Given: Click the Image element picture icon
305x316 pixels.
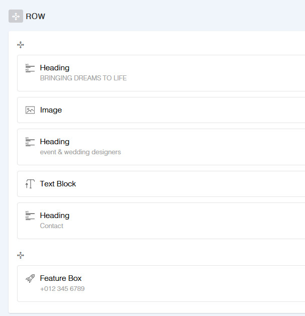Looking at the screenshot, I should click(30, 110).
